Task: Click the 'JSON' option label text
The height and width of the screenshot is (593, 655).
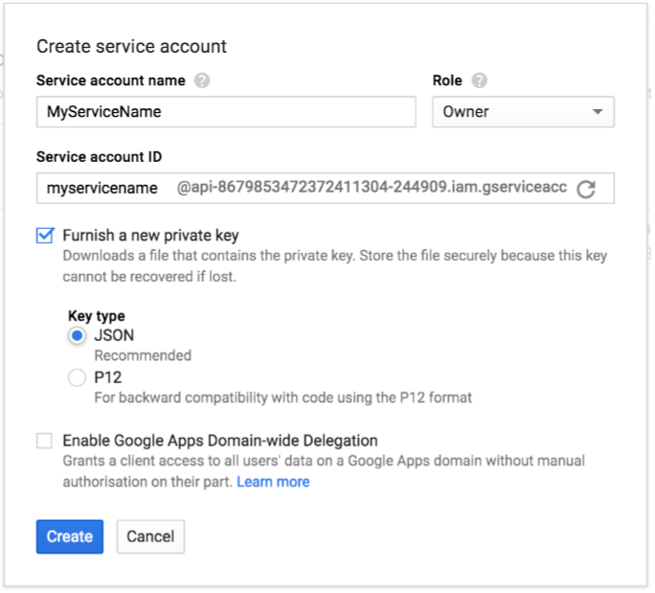Action: pyautogui.click(x=114, y=336)
